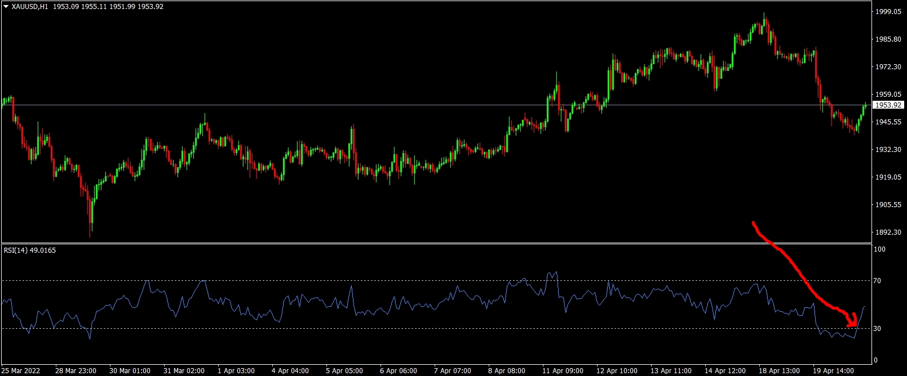Click the 12 Apr 10:00 time label
Image resolution: width=907 pixels, height=376 pixels.
point(617,371)
